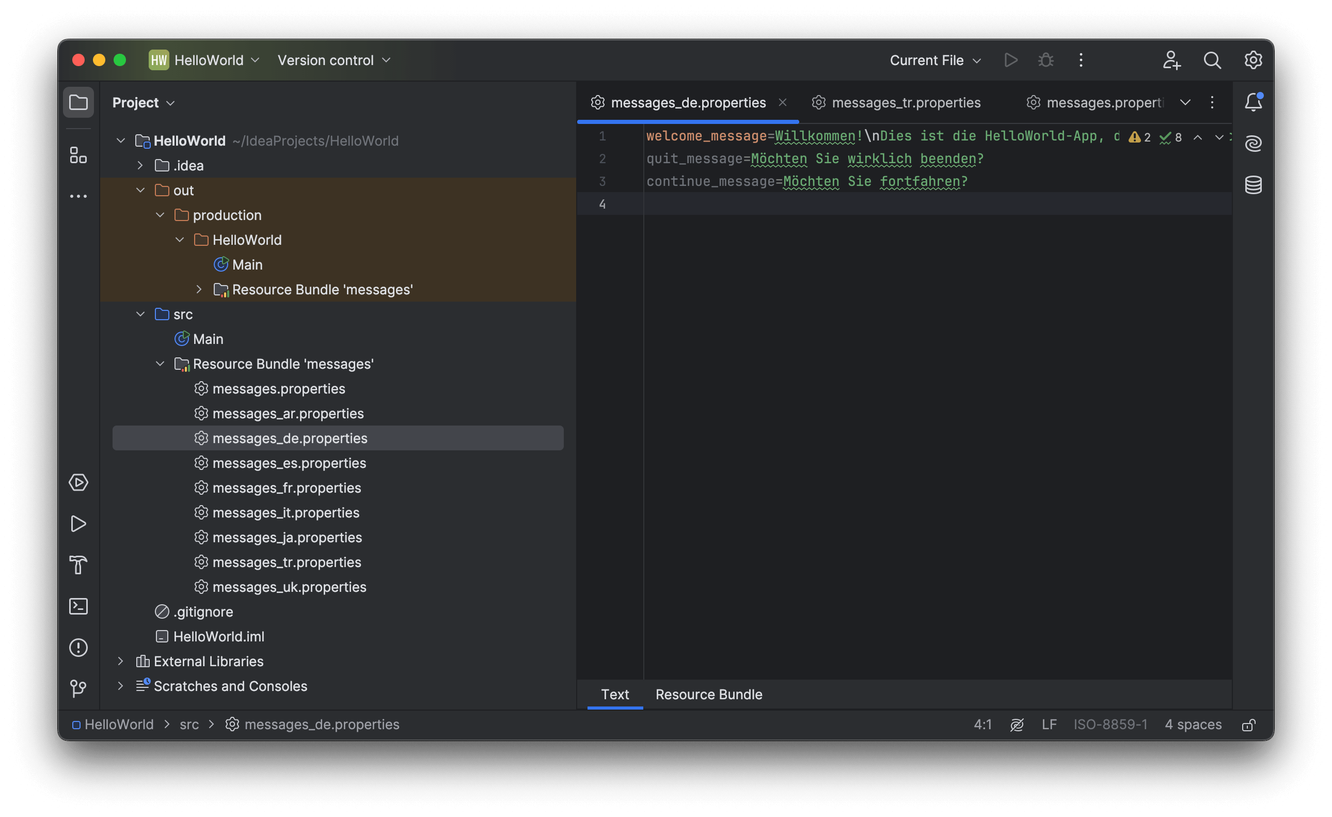Open the Problems tool window icon
This screenshot has height=817, width=1332.
78,647
